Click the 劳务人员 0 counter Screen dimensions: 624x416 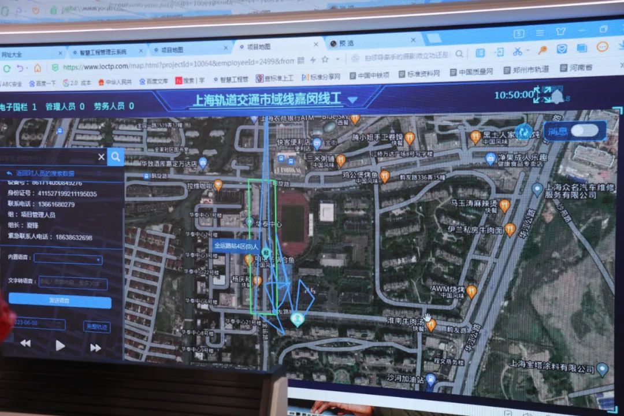pyautogui.click(x=114, y=106)
